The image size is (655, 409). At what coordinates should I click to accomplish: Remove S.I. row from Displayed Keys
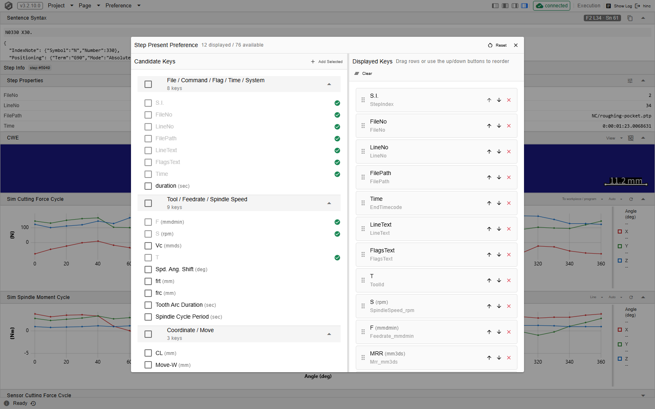click(x=509, y=100)
